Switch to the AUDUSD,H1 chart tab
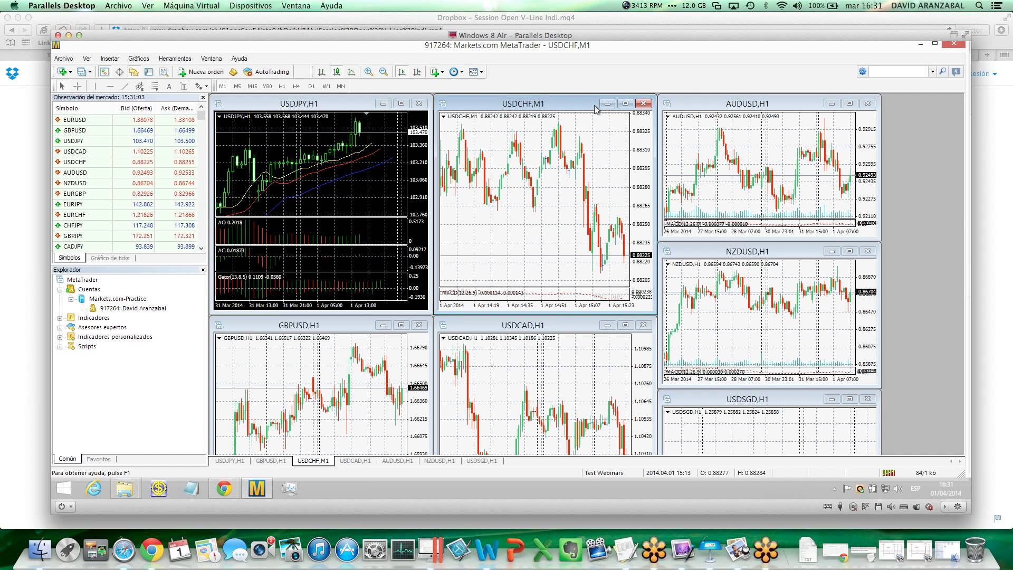This screenshot has width=1013, height=570. point(397,461)
